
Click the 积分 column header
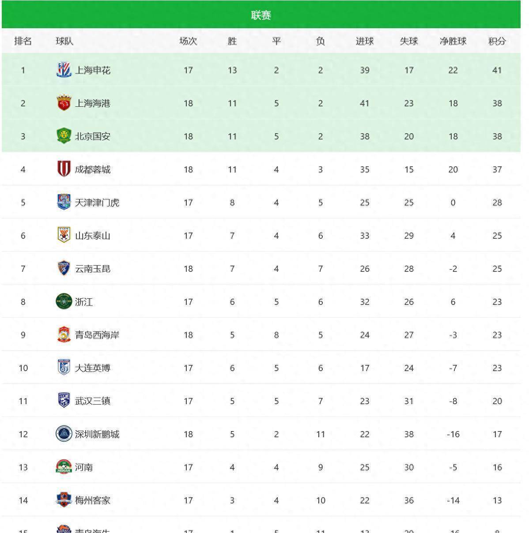click(497, 41)
